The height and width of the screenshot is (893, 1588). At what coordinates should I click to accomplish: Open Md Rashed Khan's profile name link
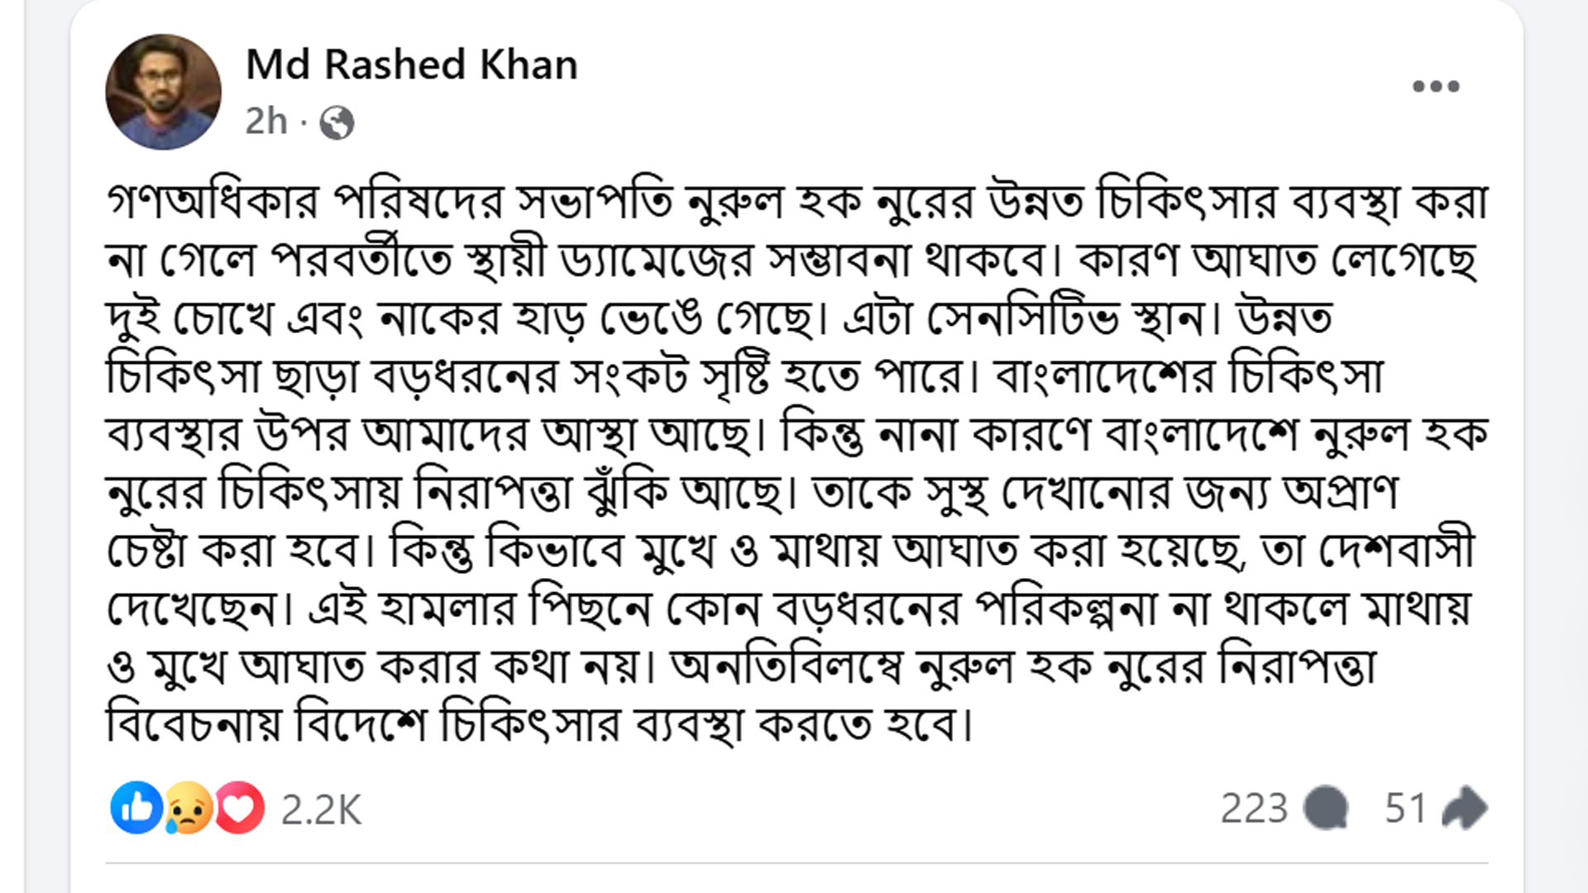pyautogui.click(x=411, y=66)
